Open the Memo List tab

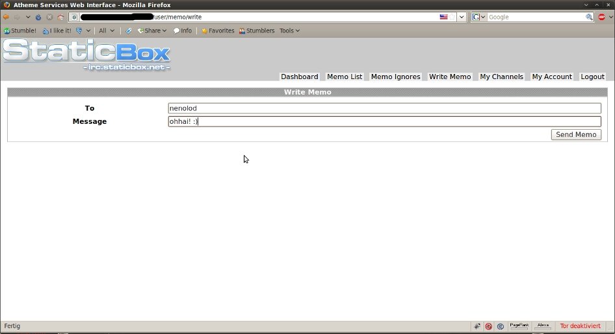(345, 77)
